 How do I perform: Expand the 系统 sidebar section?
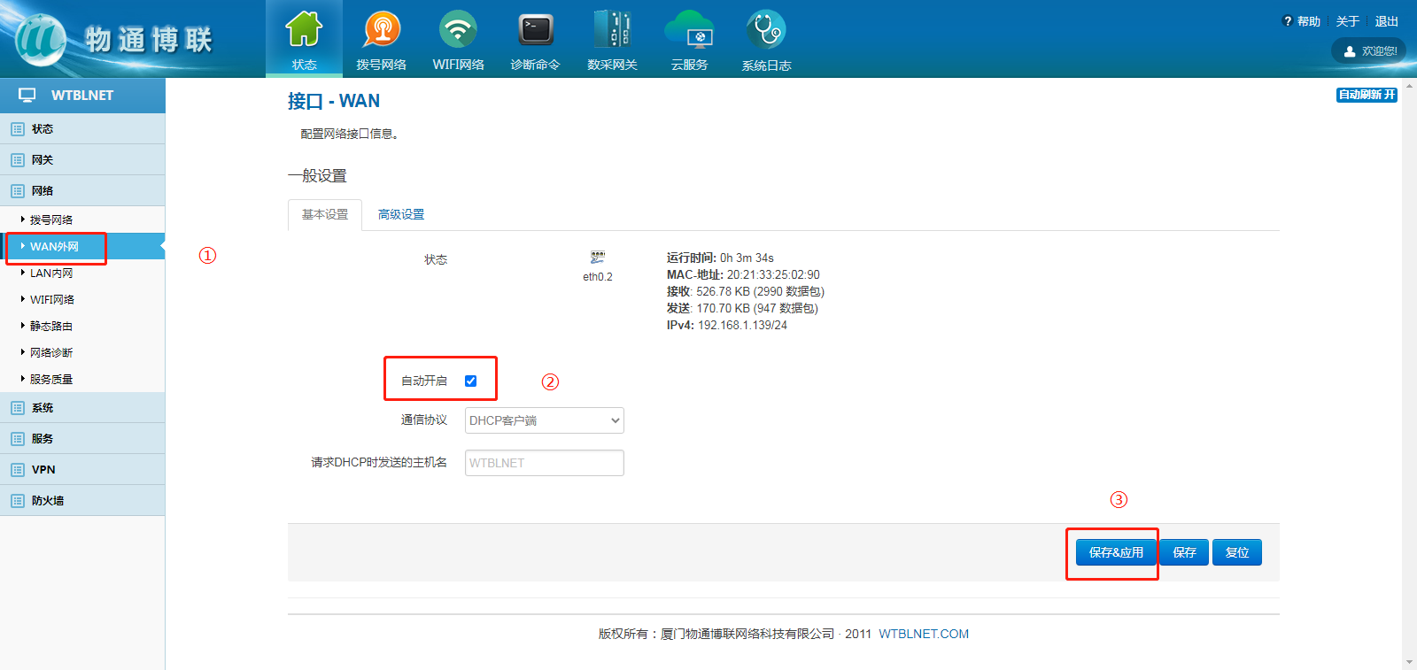pos(82,408)
